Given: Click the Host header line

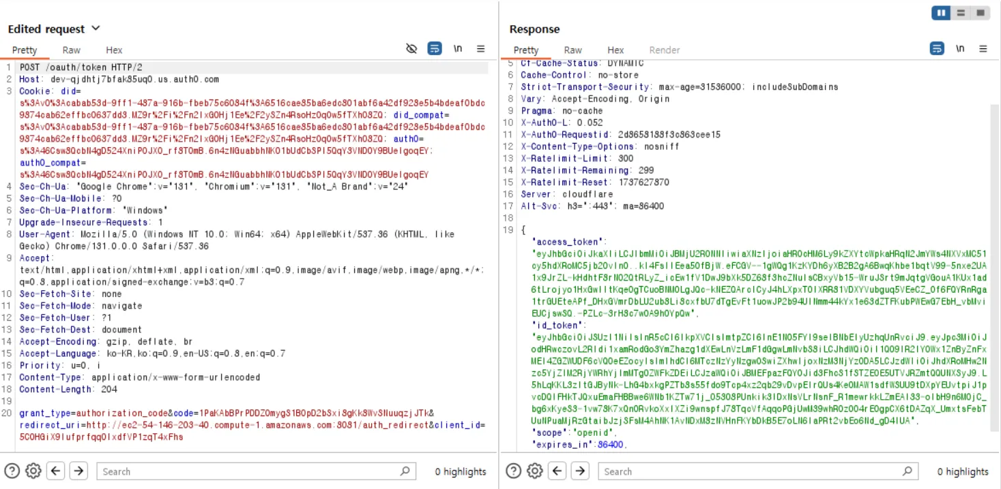Looking at the screenshot, I should (x=119, y=80).
